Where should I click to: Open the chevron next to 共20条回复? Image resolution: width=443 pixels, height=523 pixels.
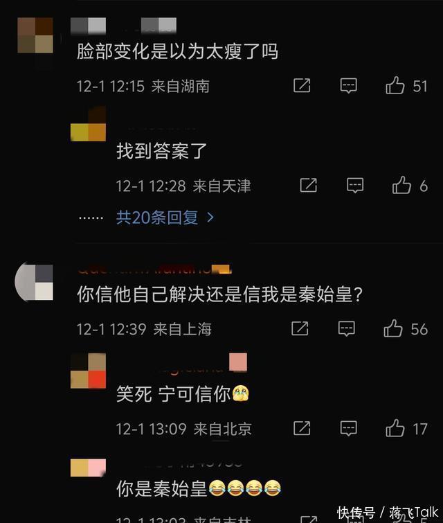click(210, 218)
